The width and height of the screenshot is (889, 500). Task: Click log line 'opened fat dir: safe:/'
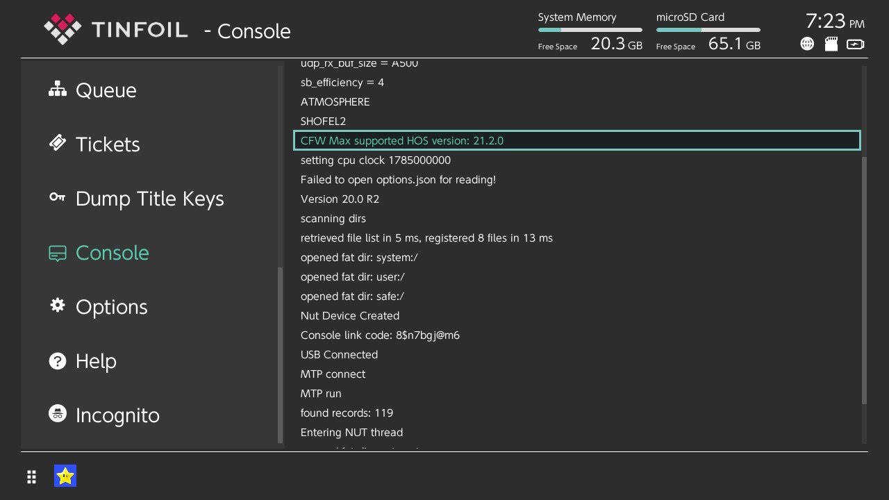352,296
